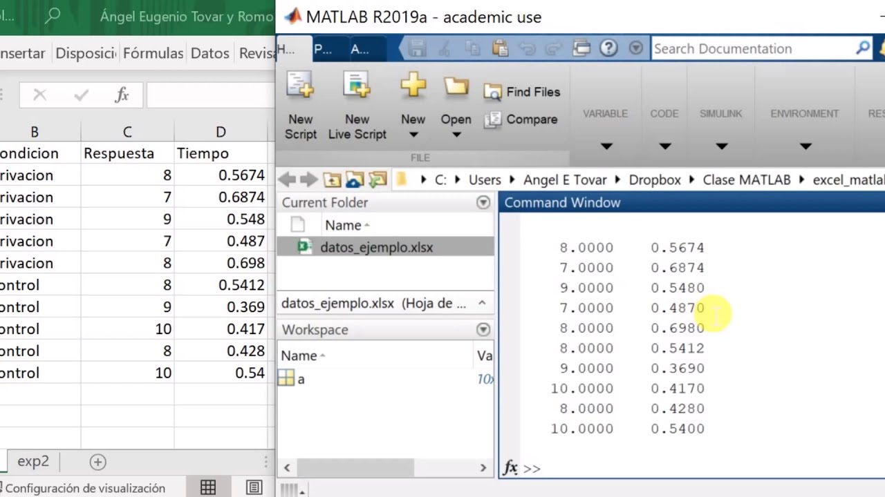885x497 pixels.
Task: Click the Open folder icon
Action: tap(456, 86)
